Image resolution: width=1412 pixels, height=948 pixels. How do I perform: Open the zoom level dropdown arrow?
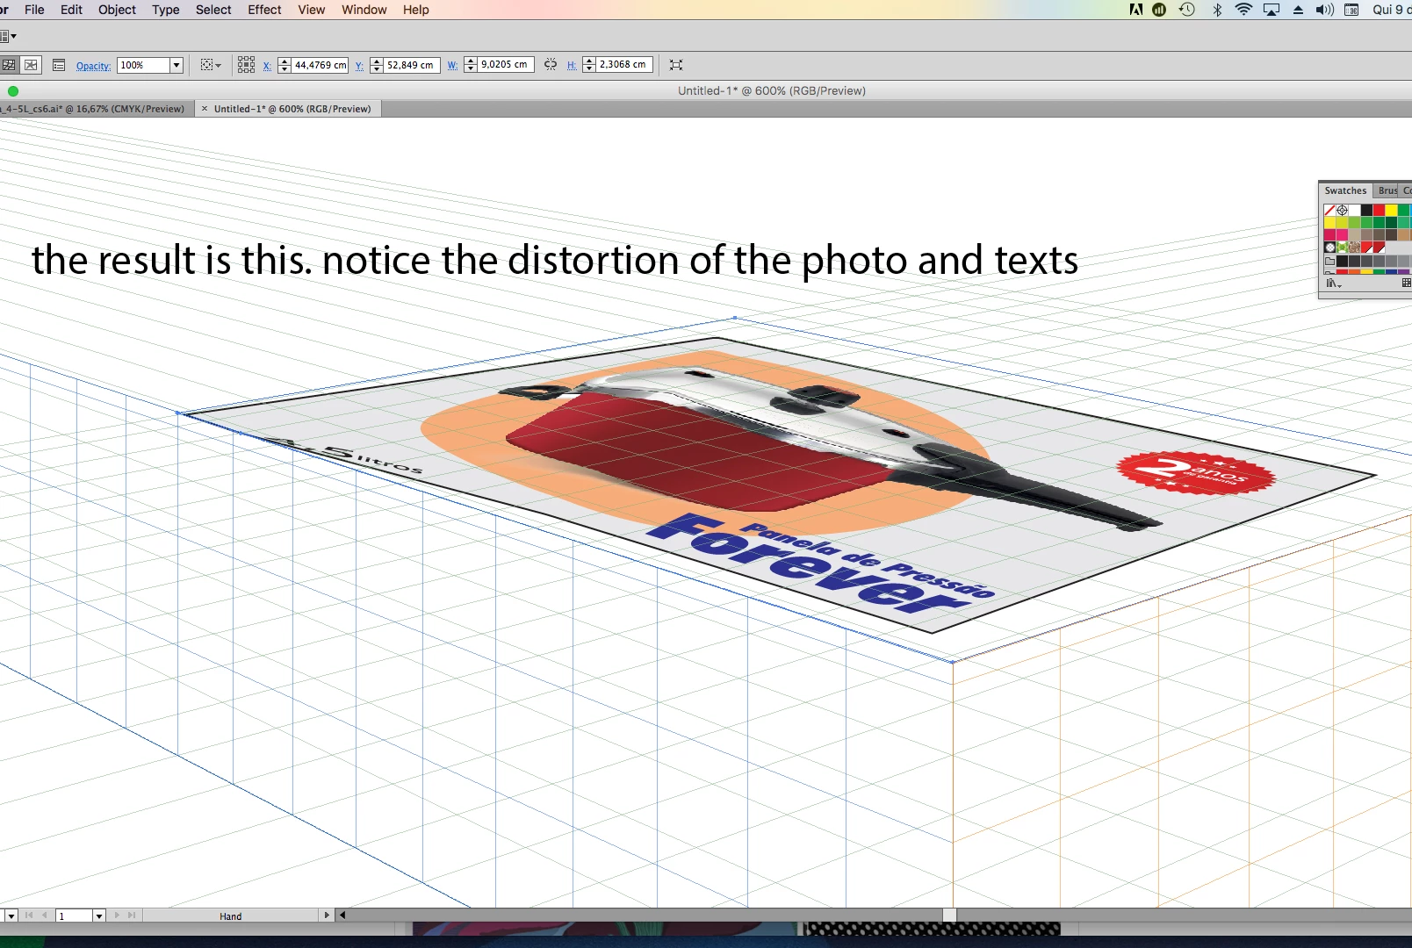pyautogui.click(x=11, y=916)
